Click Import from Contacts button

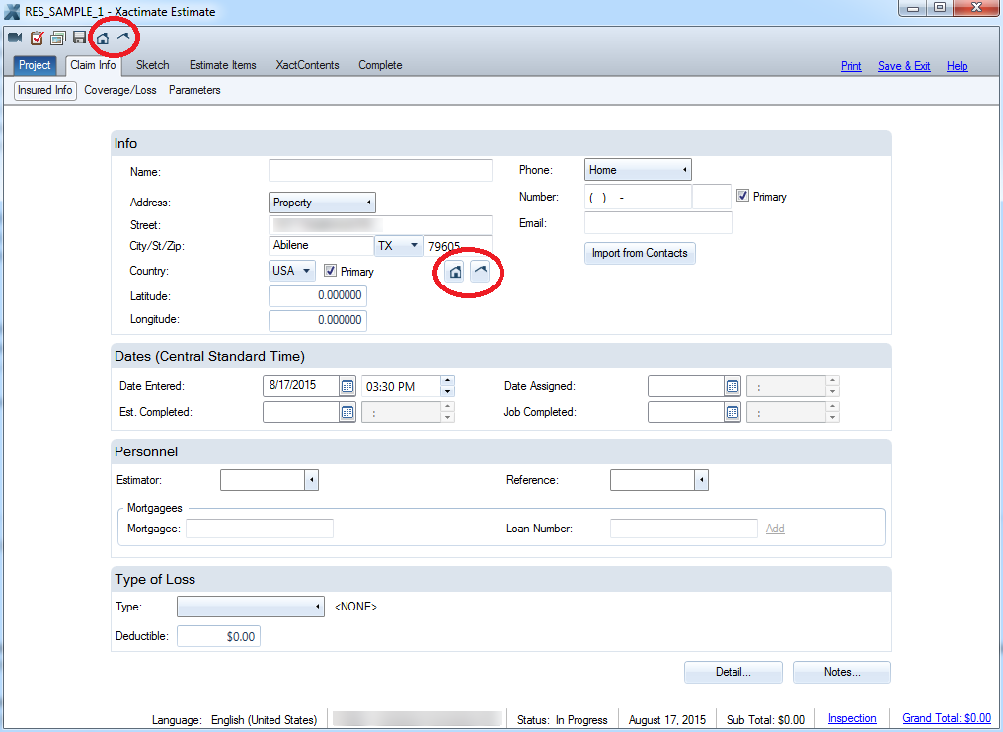click(x=640, y=253)
